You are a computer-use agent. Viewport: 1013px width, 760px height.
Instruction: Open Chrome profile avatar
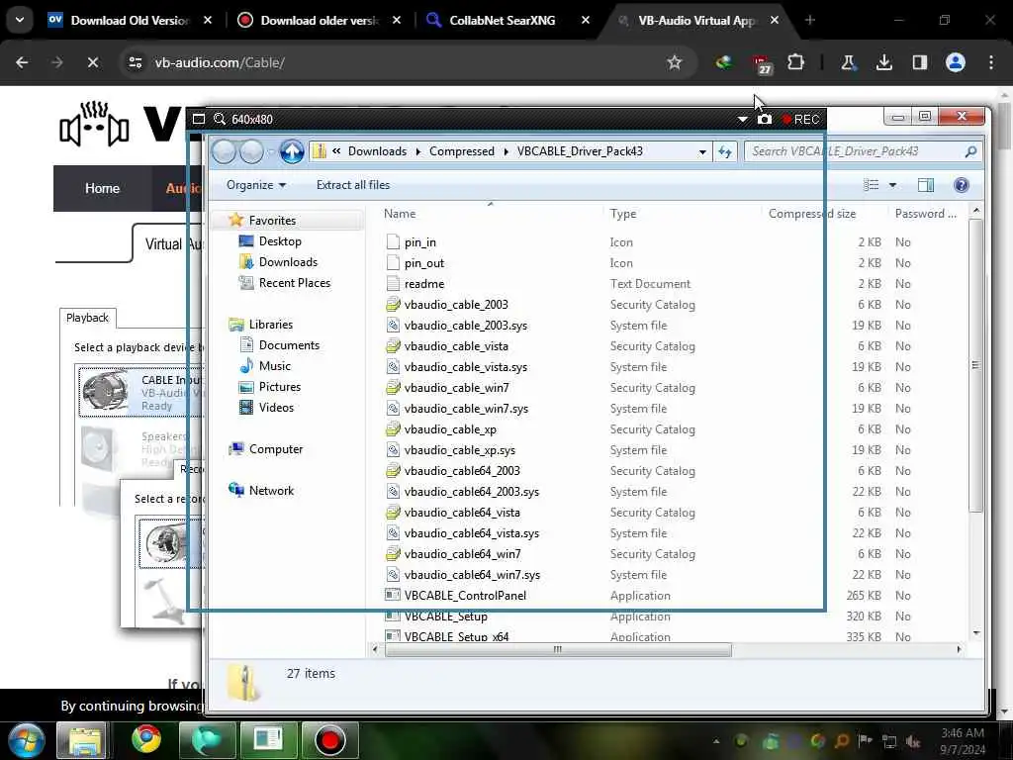pos(955,62)
